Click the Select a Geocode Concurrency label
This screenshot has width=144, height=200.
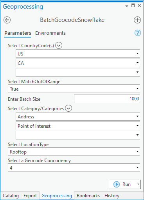(x=39, y=161)
